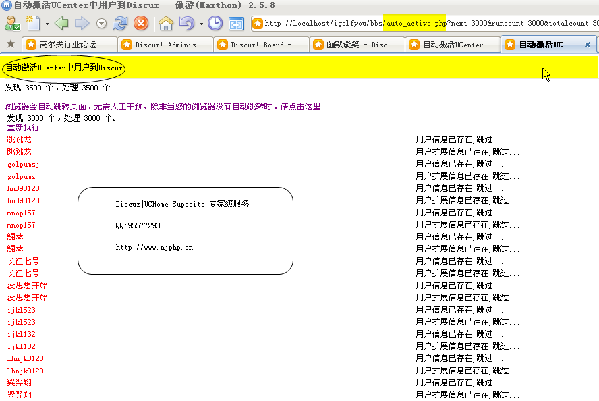Click 没思想开始 in the 用户信息已存在 row
This screenshot has height=401, width=599.
point(28,286)
